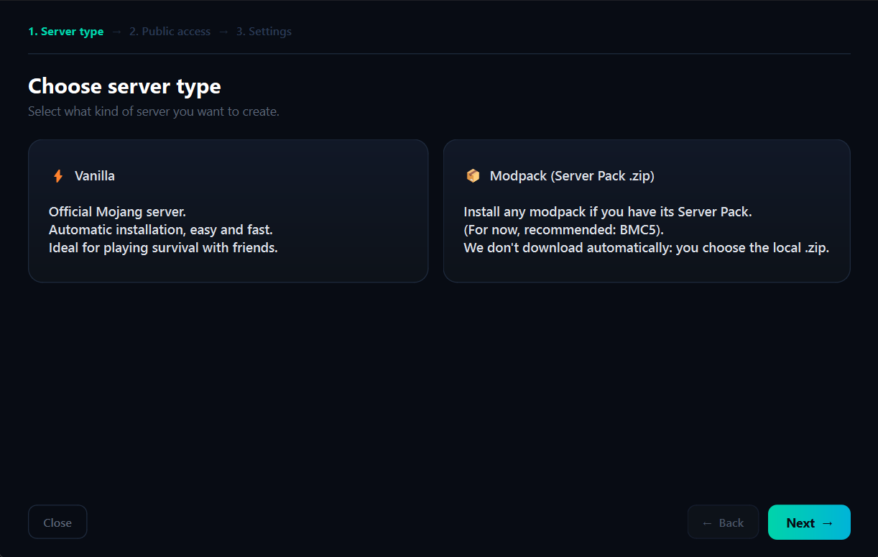878x557 pixels.
Task: Click the 'recommended: BMC5' note
Action: tap(563, 230)
